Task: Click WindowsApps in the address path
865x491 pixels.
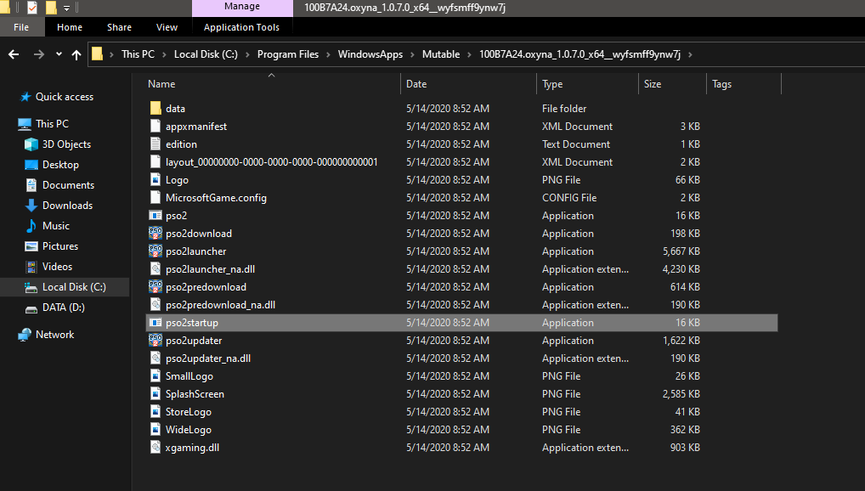Action: (370, 54)
